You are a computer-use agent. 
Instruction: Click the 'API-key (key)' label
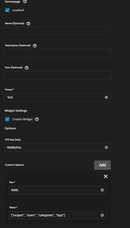(13, 140)
